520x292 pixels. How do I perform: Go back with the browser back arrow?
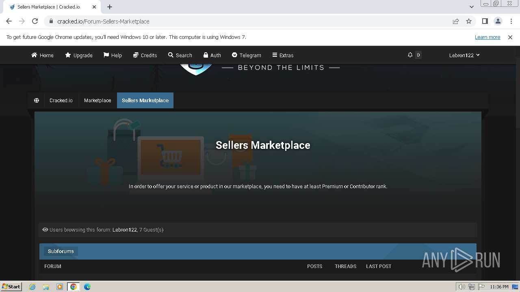tap(9, 21)
